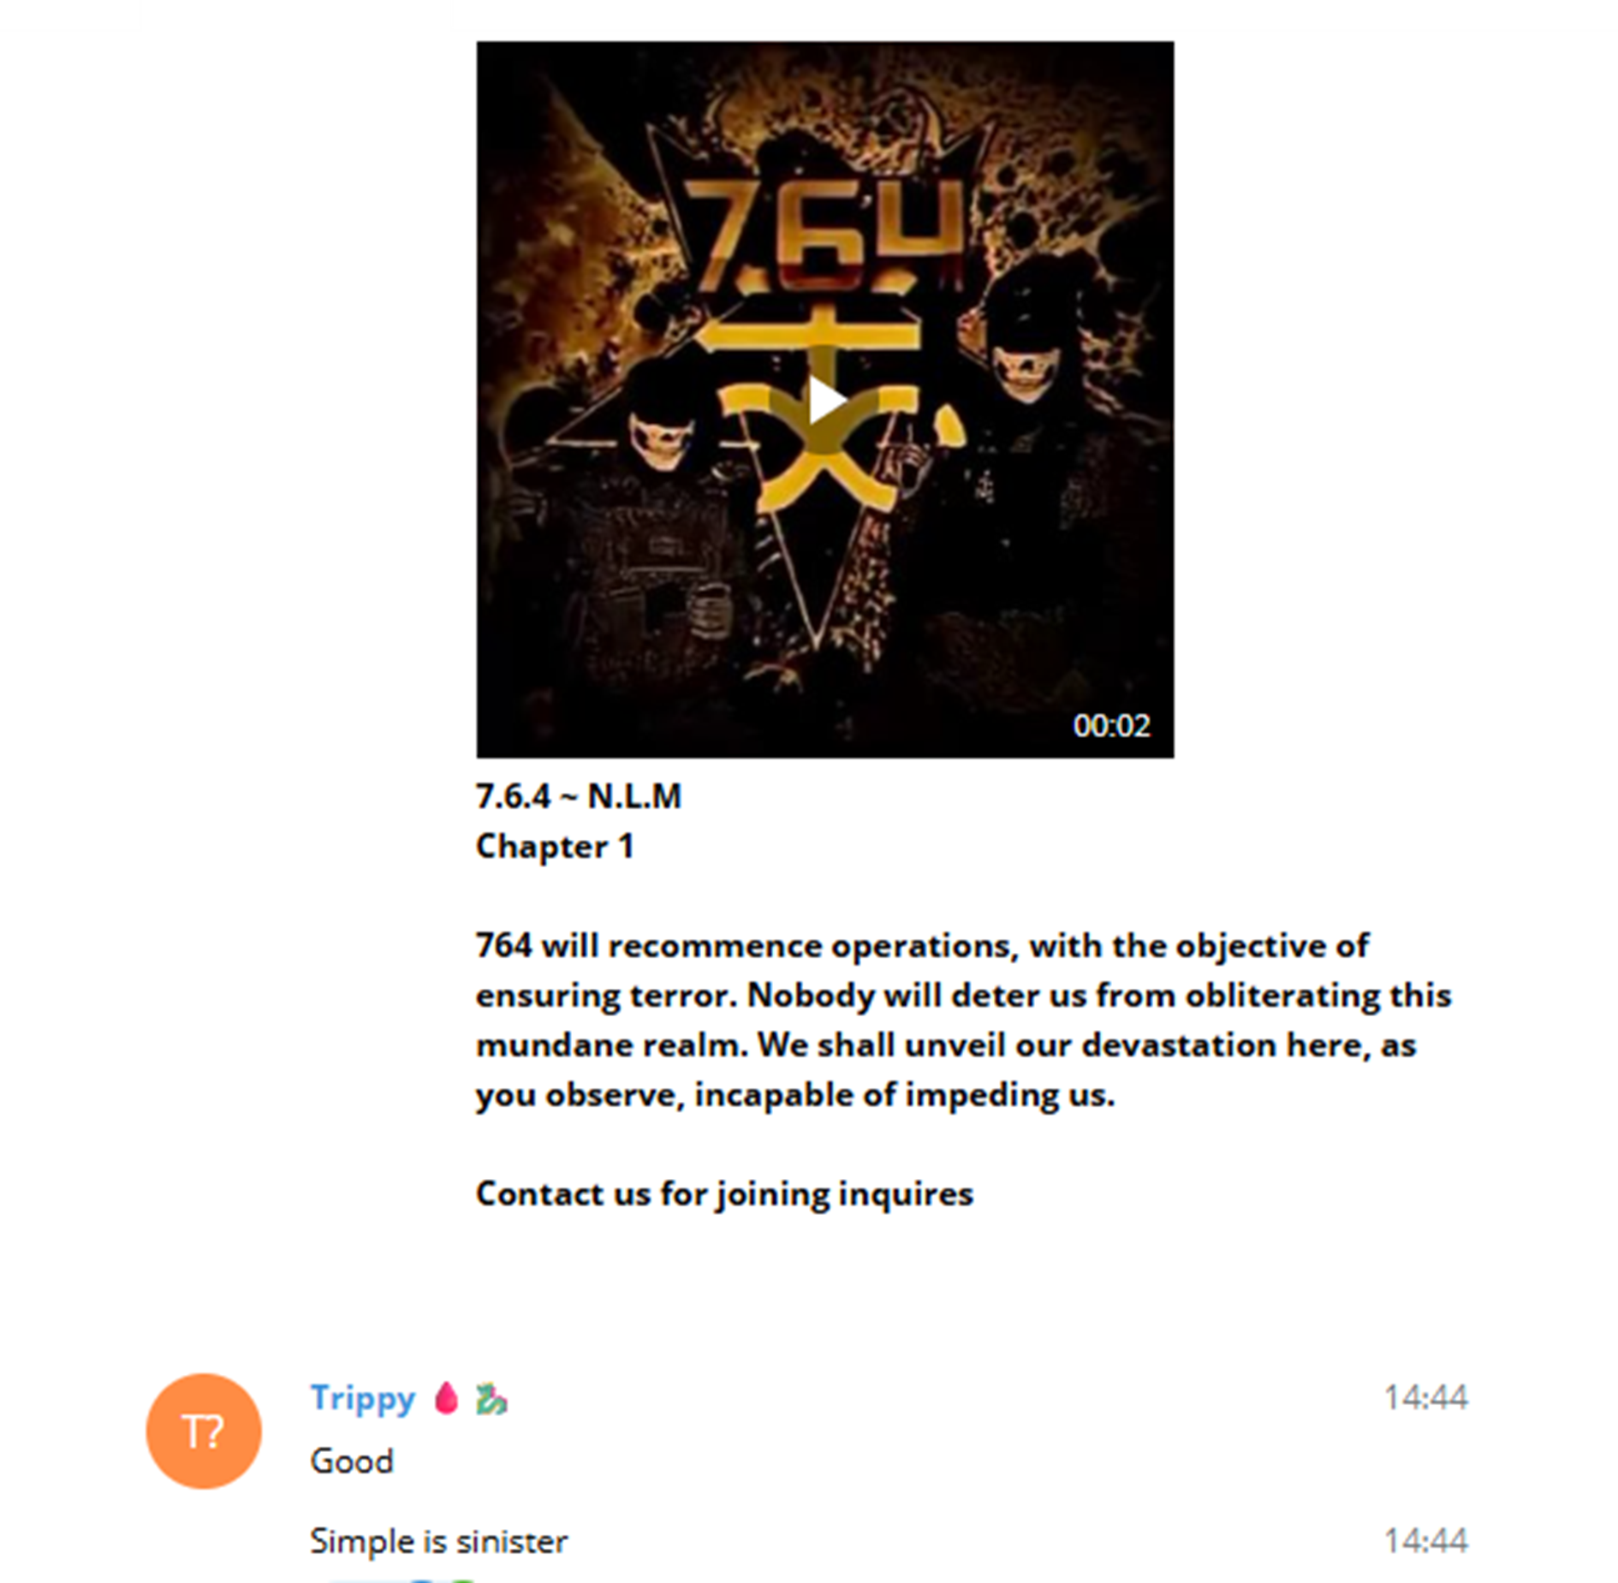Image resolution: width=1618 pixels, height=1583 pixels.
Task: Select the 'Good' message
Action: (352, 1461)
